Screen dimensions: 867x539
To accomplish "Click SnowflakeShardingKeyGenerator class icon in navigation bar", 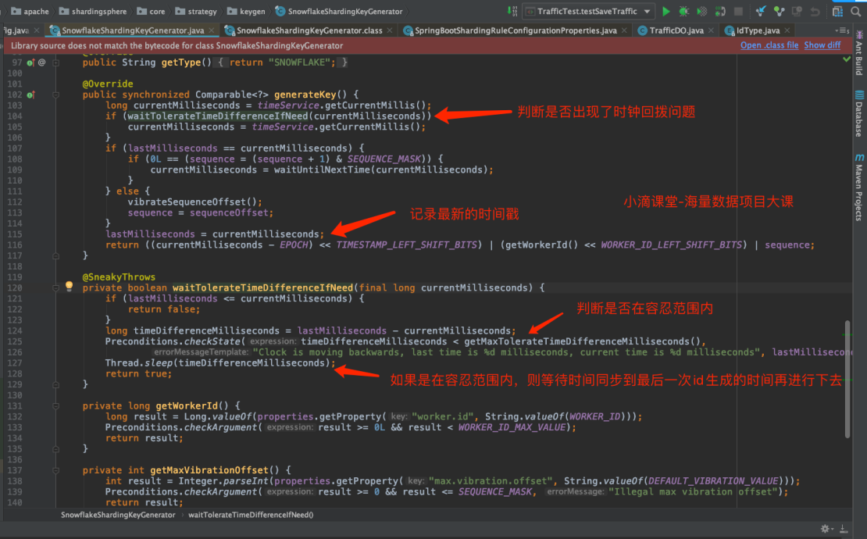I will pos(280,11).
